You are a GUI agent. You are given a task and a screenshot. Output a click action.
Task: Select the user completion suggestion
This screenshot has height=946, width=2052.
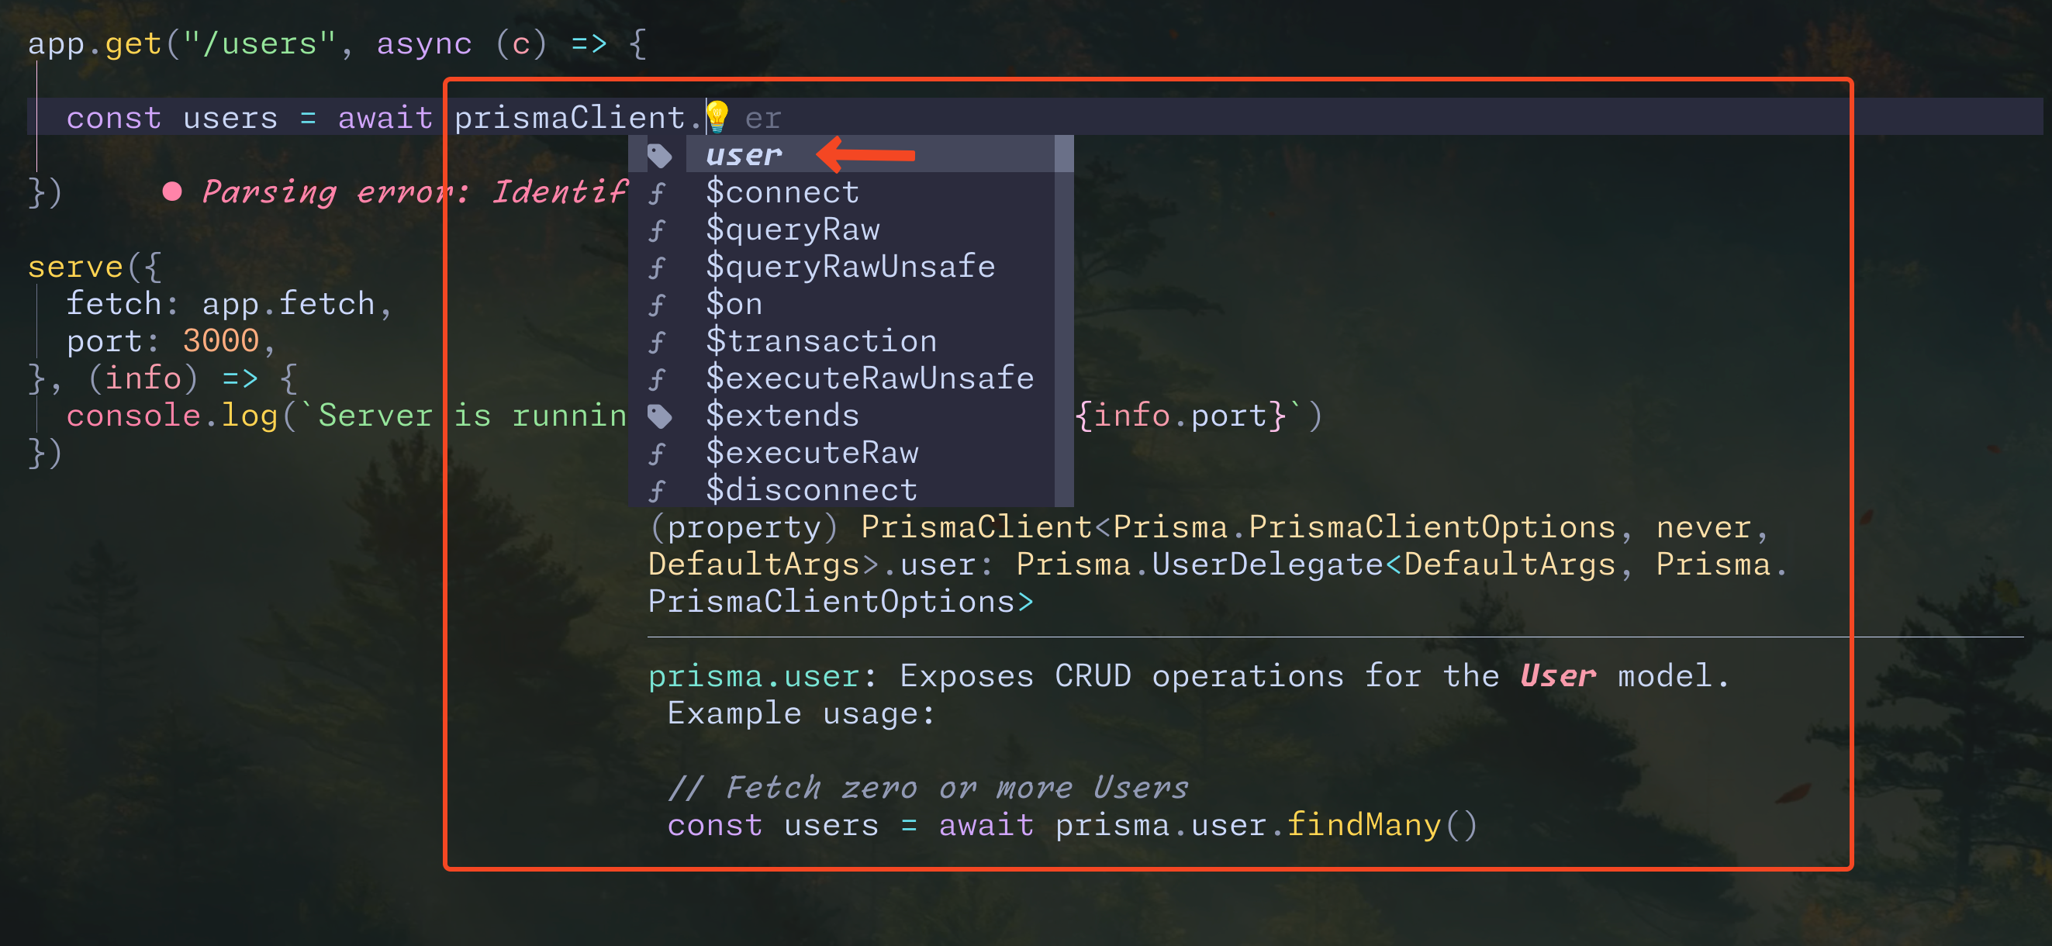click(x=744, y=154)
